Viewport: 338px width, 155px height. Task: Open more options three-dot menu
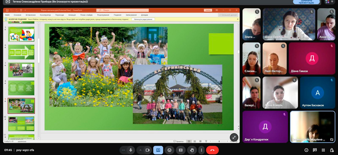pyautogui.click(x=201, y=150)
